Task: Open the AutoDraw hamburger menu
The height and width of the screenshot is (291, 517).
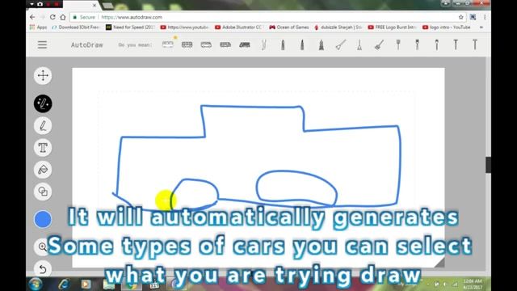Action: (42, 45)
